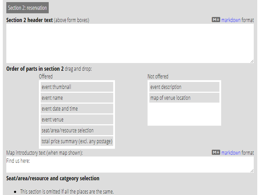This screenshot has height=195, width=259.
Task: Select map of venue location item
Action: pyautogui.click(x=184, y=98)
